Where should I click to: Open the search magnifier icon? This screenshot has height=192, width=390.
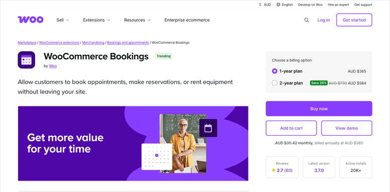click(x=306, y=20)
